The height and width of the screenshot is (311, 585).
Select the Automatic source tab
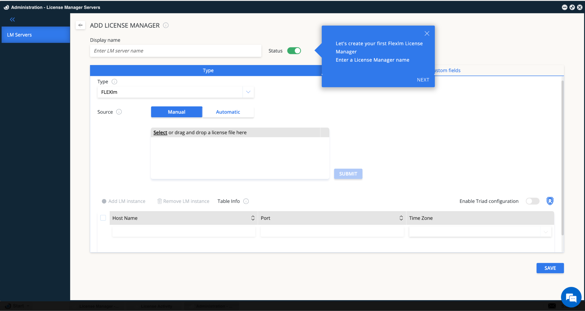pyautogui.click(x=228, y=112)
